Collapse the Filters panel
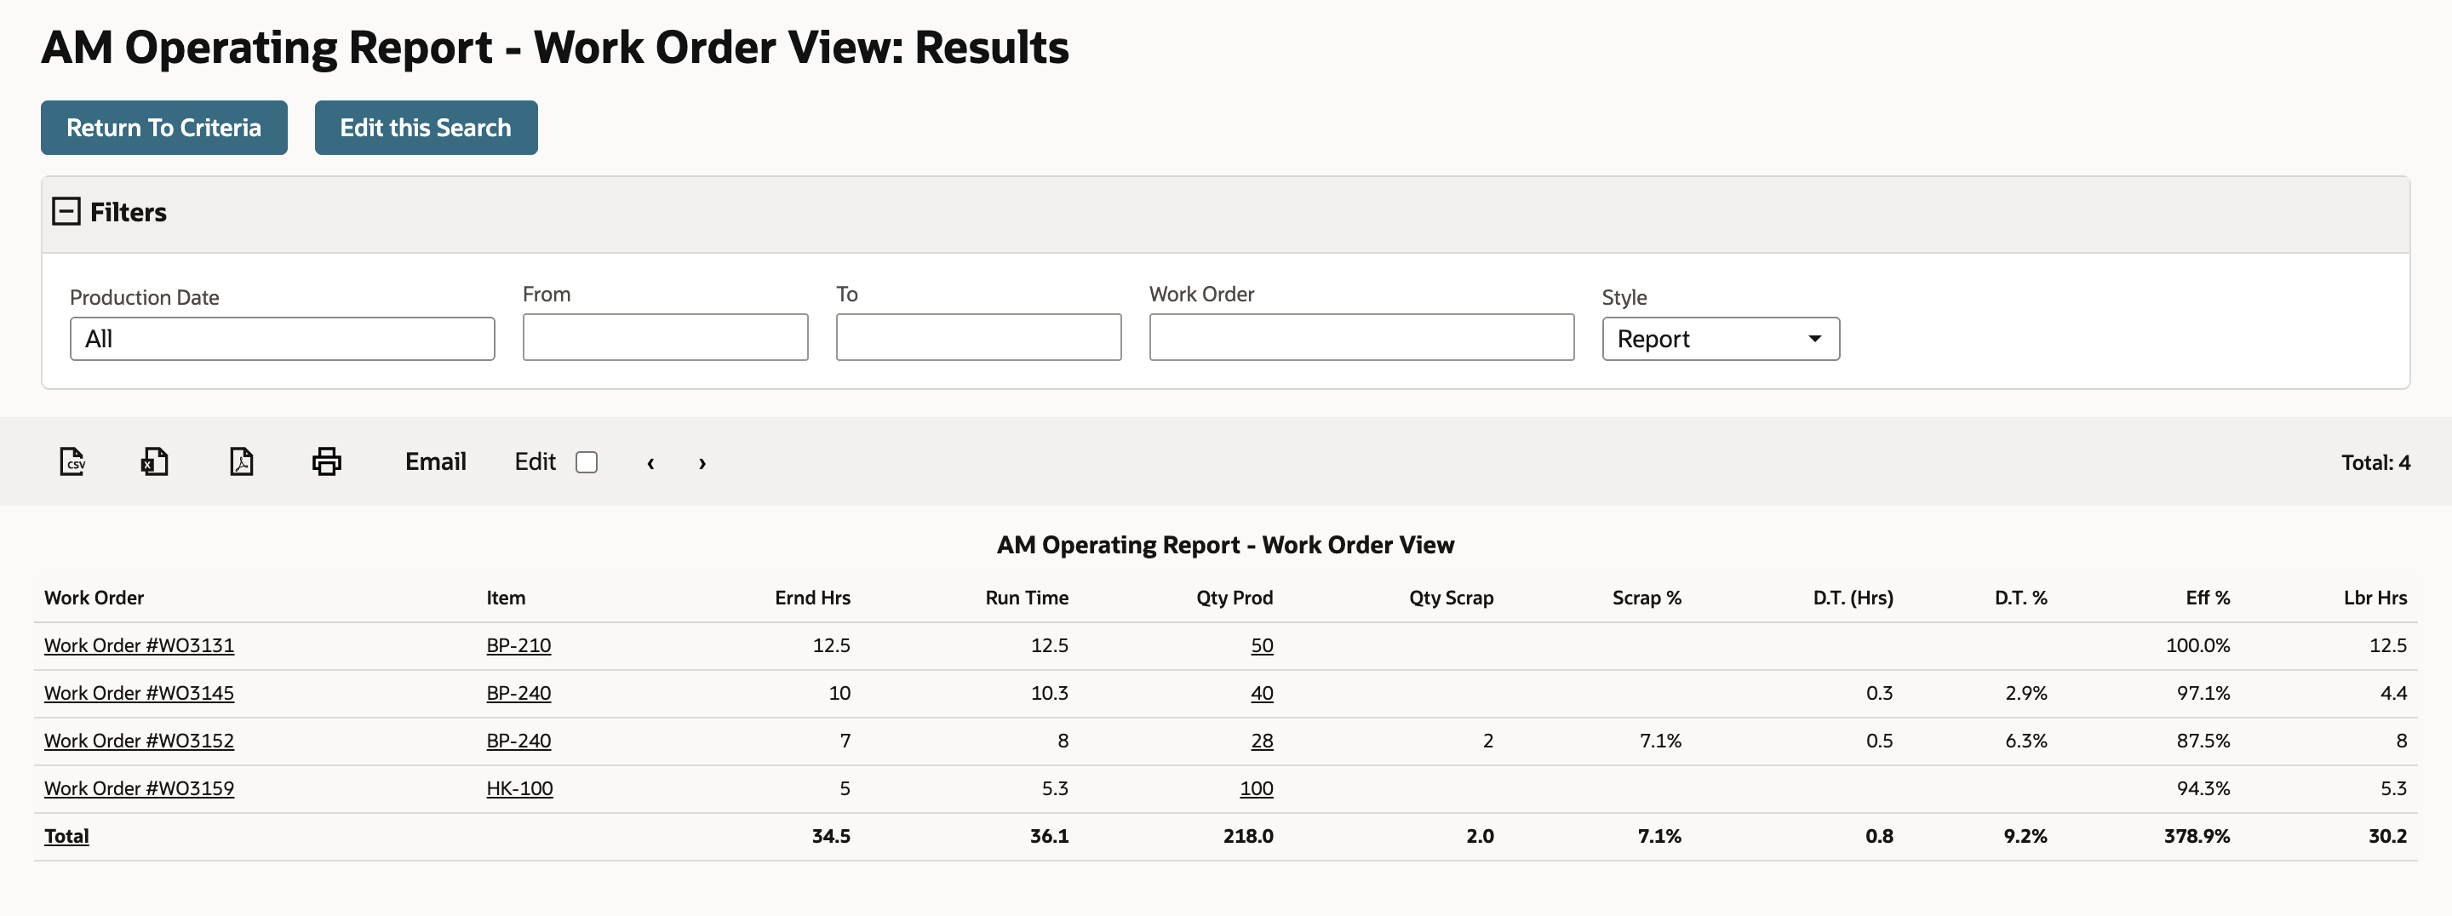Viewport: 2452px width, 916px height. (66, 211)
